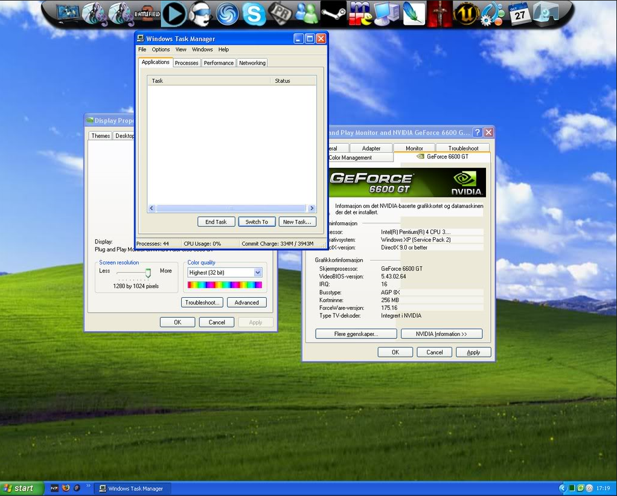The image size is (617, 496).
Task: Launch the red sword game icon
Action: click(x=440, y=14)
